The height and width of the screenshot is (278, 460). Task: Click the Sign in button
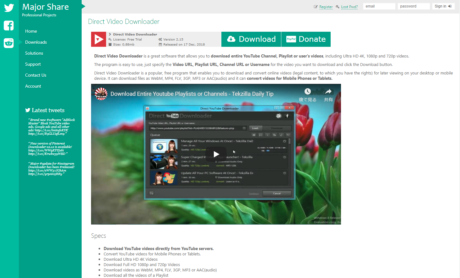click(443, 6)
